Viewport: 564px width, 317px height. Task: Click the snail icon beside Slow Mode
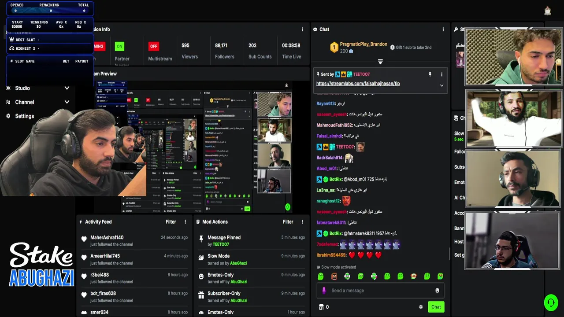[201, 258]
